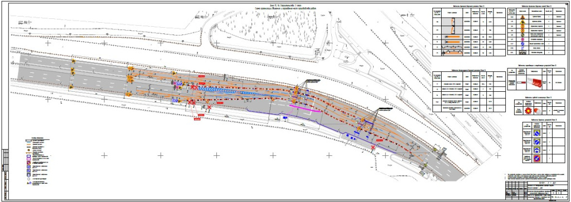Select the red-and-white water barrier picture
Viewport: 571px width, 202px height.
click(535, 82)
